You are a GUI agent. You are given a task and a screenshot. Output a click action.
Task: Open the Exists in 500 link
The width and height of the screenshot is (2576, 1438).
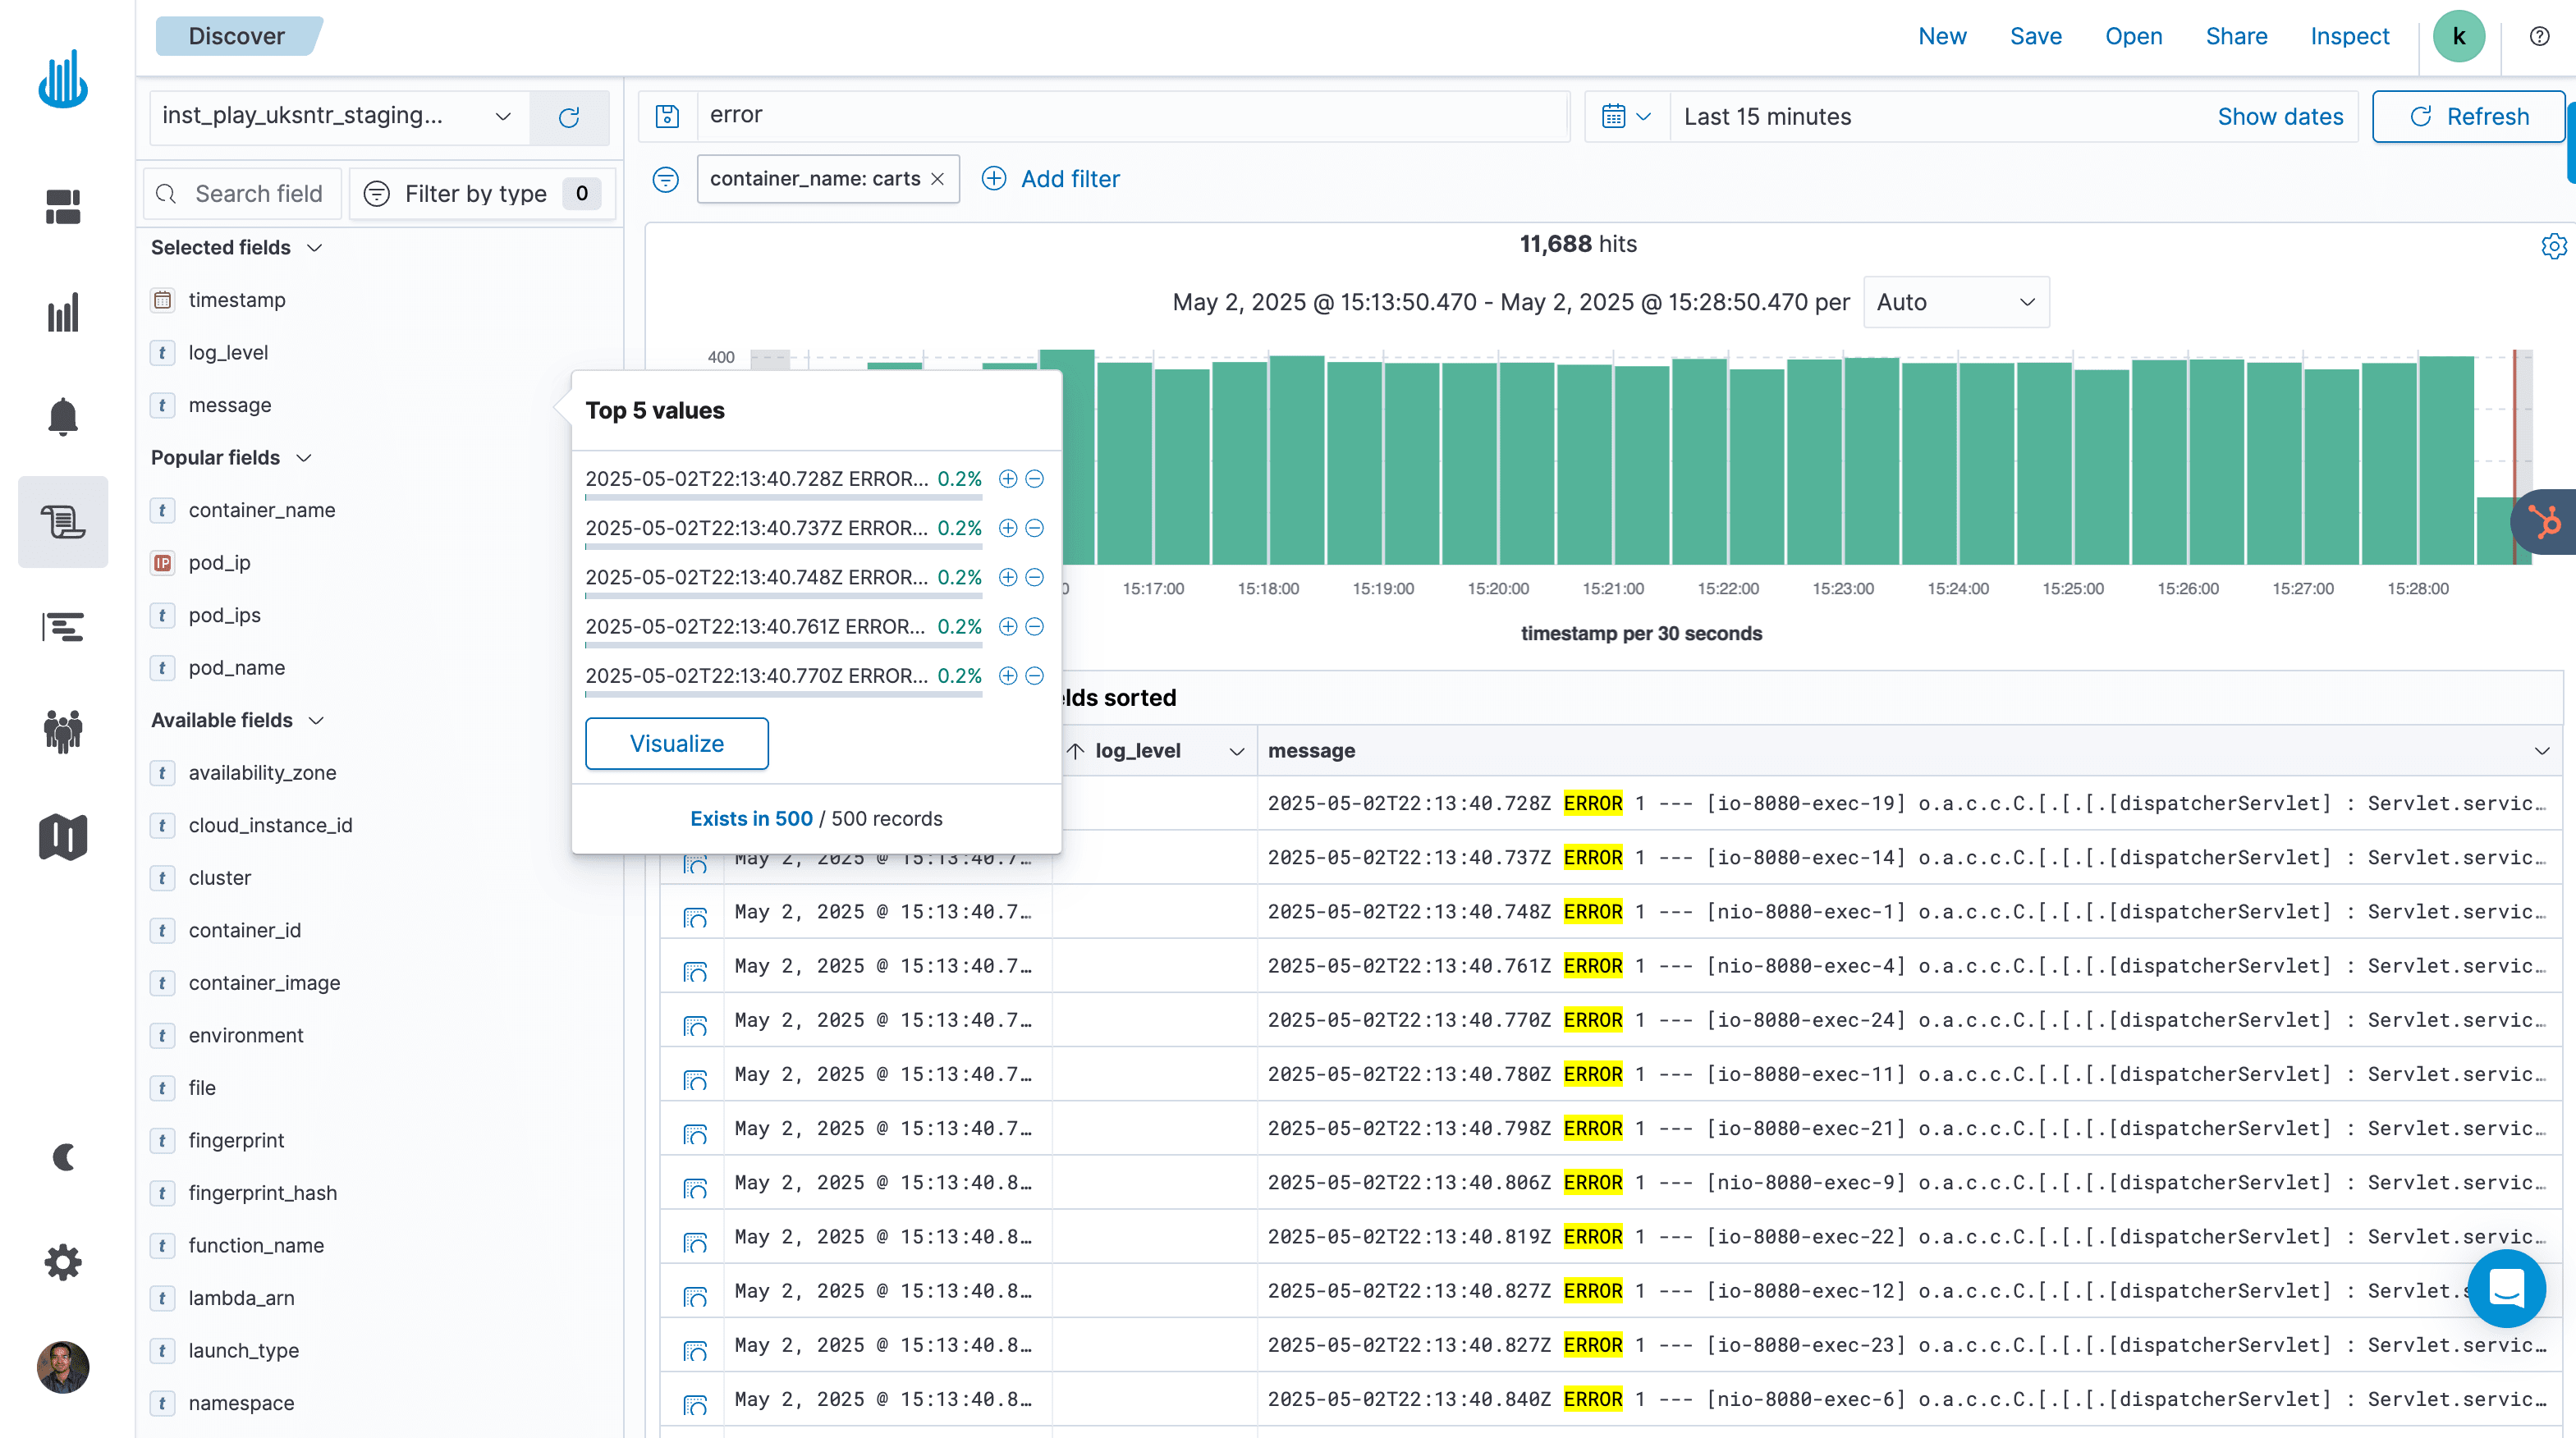(x=751, y=818)
